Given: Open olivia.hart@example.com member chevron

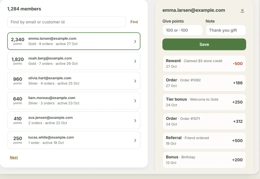Looking at the screenshot, I should [x=135, y=81].
